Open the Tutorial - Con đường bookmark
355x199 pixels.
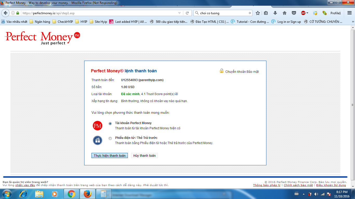(x=250, y=22)
